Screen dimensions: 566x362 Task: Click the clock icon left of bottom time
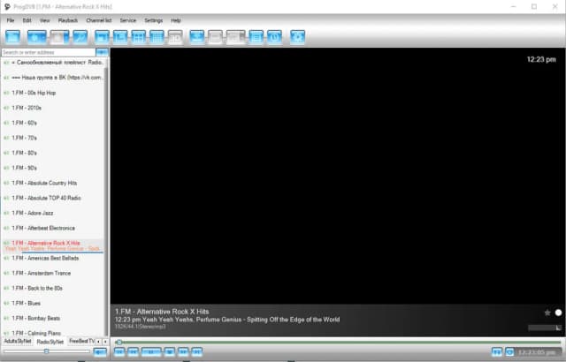coord(509,352)
